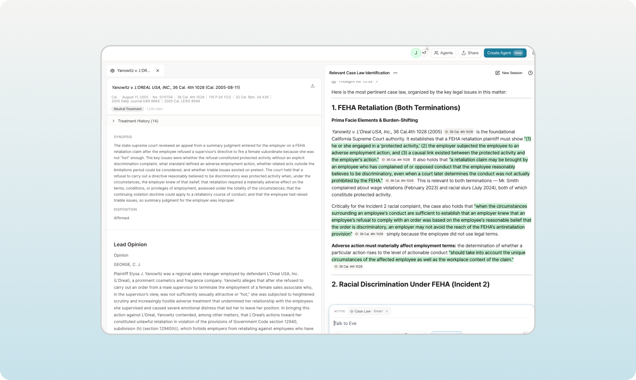Focus the Talk to Eve input field

pyautogui.click(x=431, y=323)
